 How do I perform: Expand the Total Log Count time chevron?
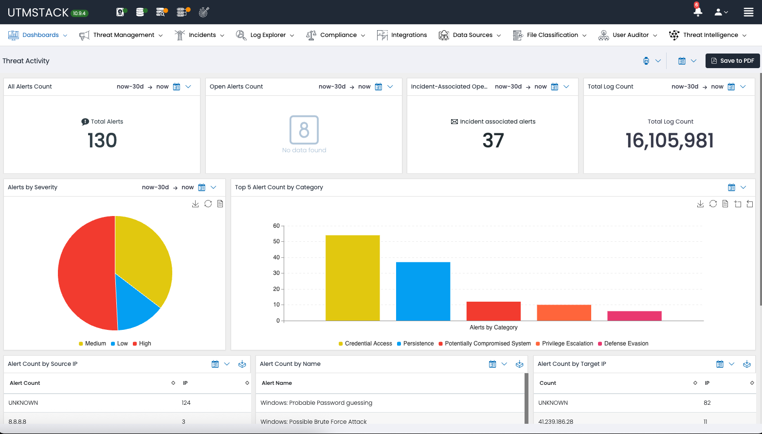point(743,87)
